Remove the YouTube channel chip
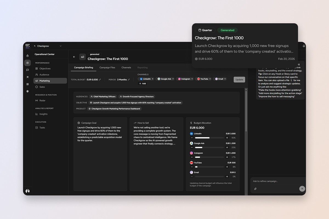Viewport: 329px width, 219px height. [x=210, y=79]
